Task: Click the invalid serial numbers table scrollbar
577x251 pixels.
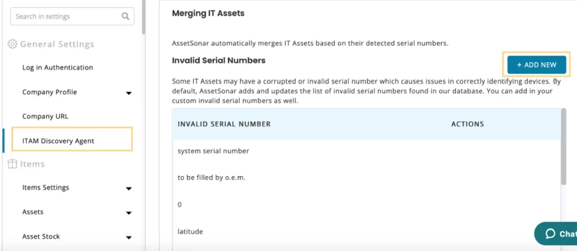Action: 563,146
